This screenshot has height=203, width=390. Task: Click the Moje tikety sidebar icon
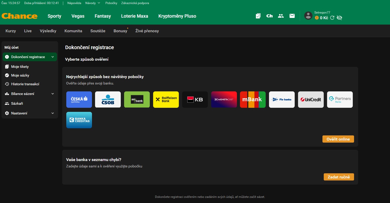click(7, 67)
